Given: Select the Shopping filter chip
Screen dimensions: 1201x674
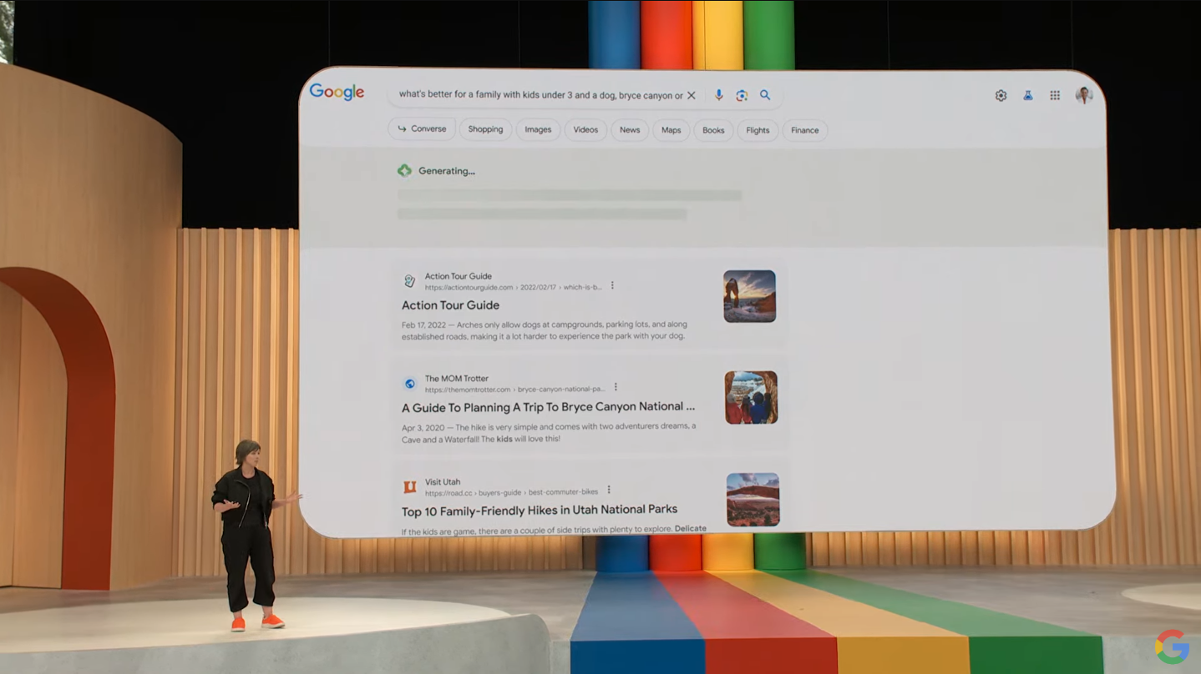Looking at the screenshot, I should click(x=485, y=130).
